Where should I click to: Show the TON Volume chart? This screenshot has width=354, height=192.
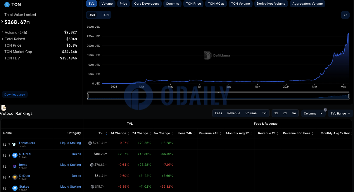[240, 3]
